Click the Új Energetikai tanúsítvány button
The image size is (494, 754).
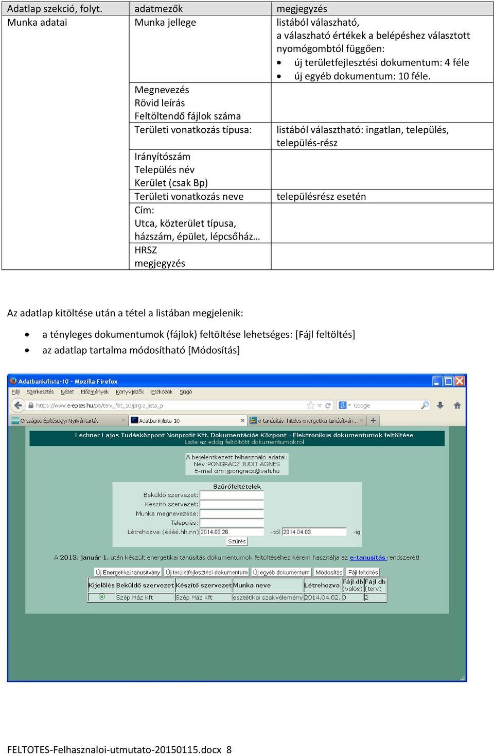pos(128,572)
